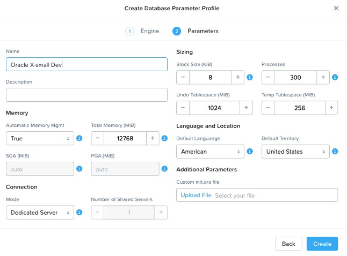Click the Connection section heading
This screenshot has width=347, height=256.
(x=21, y=187)
